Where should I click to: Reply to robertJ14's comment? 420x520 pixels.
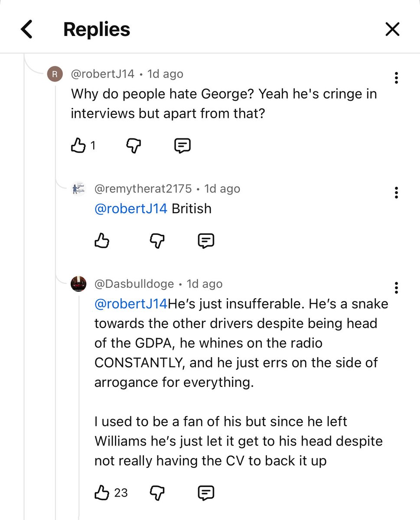(x=182, y=146)
